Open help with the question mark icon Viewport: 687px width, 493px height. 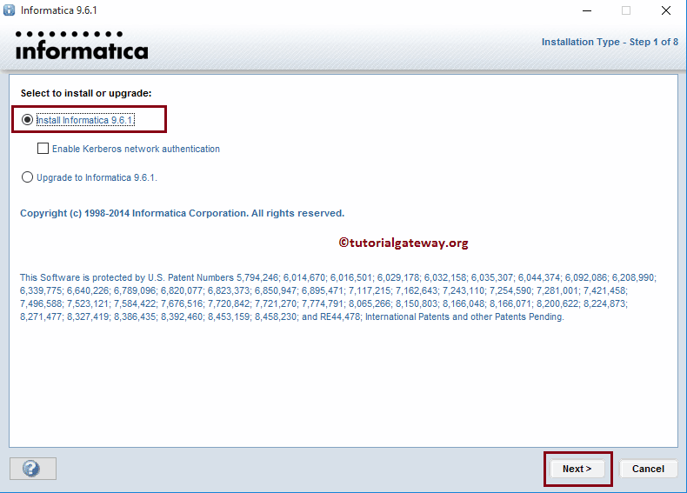click(33, 469)
